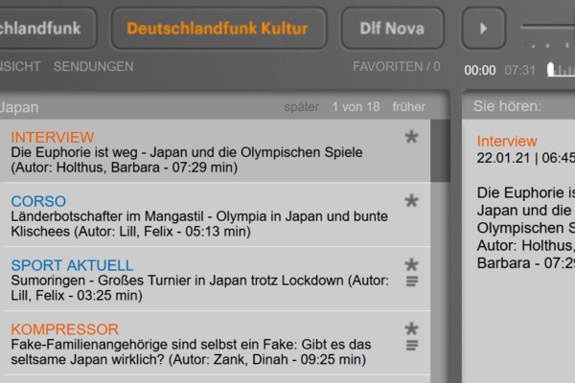Click the Sie hören panel header
This screenshot has width=575, height=383.
pyautogui.click(x=518, y=106)
